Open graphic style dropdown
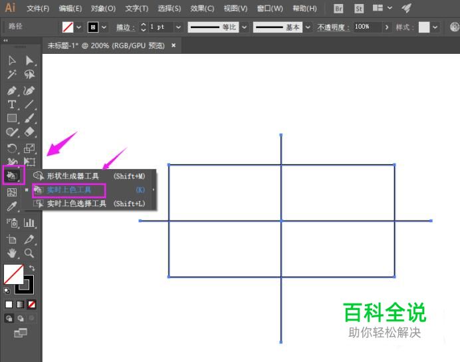 coord(435,27)
